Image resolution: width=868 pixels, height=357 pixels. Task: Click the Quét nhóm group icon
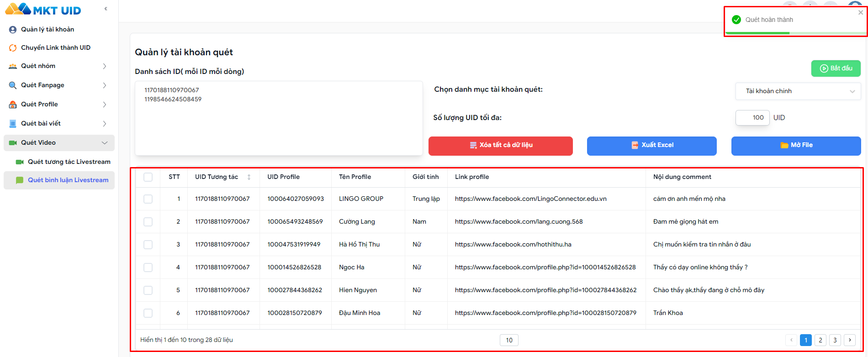click(x=13, y=66)
